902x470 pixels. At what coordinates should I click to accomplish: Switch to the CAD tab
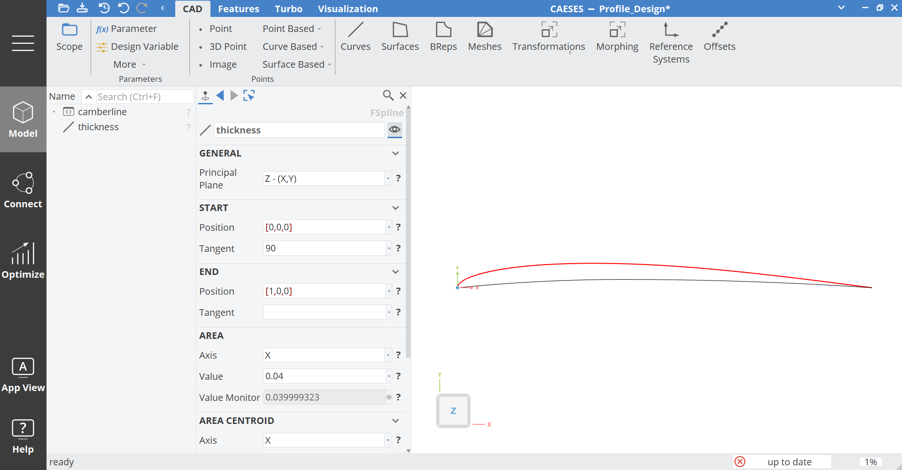pos(193,9)
